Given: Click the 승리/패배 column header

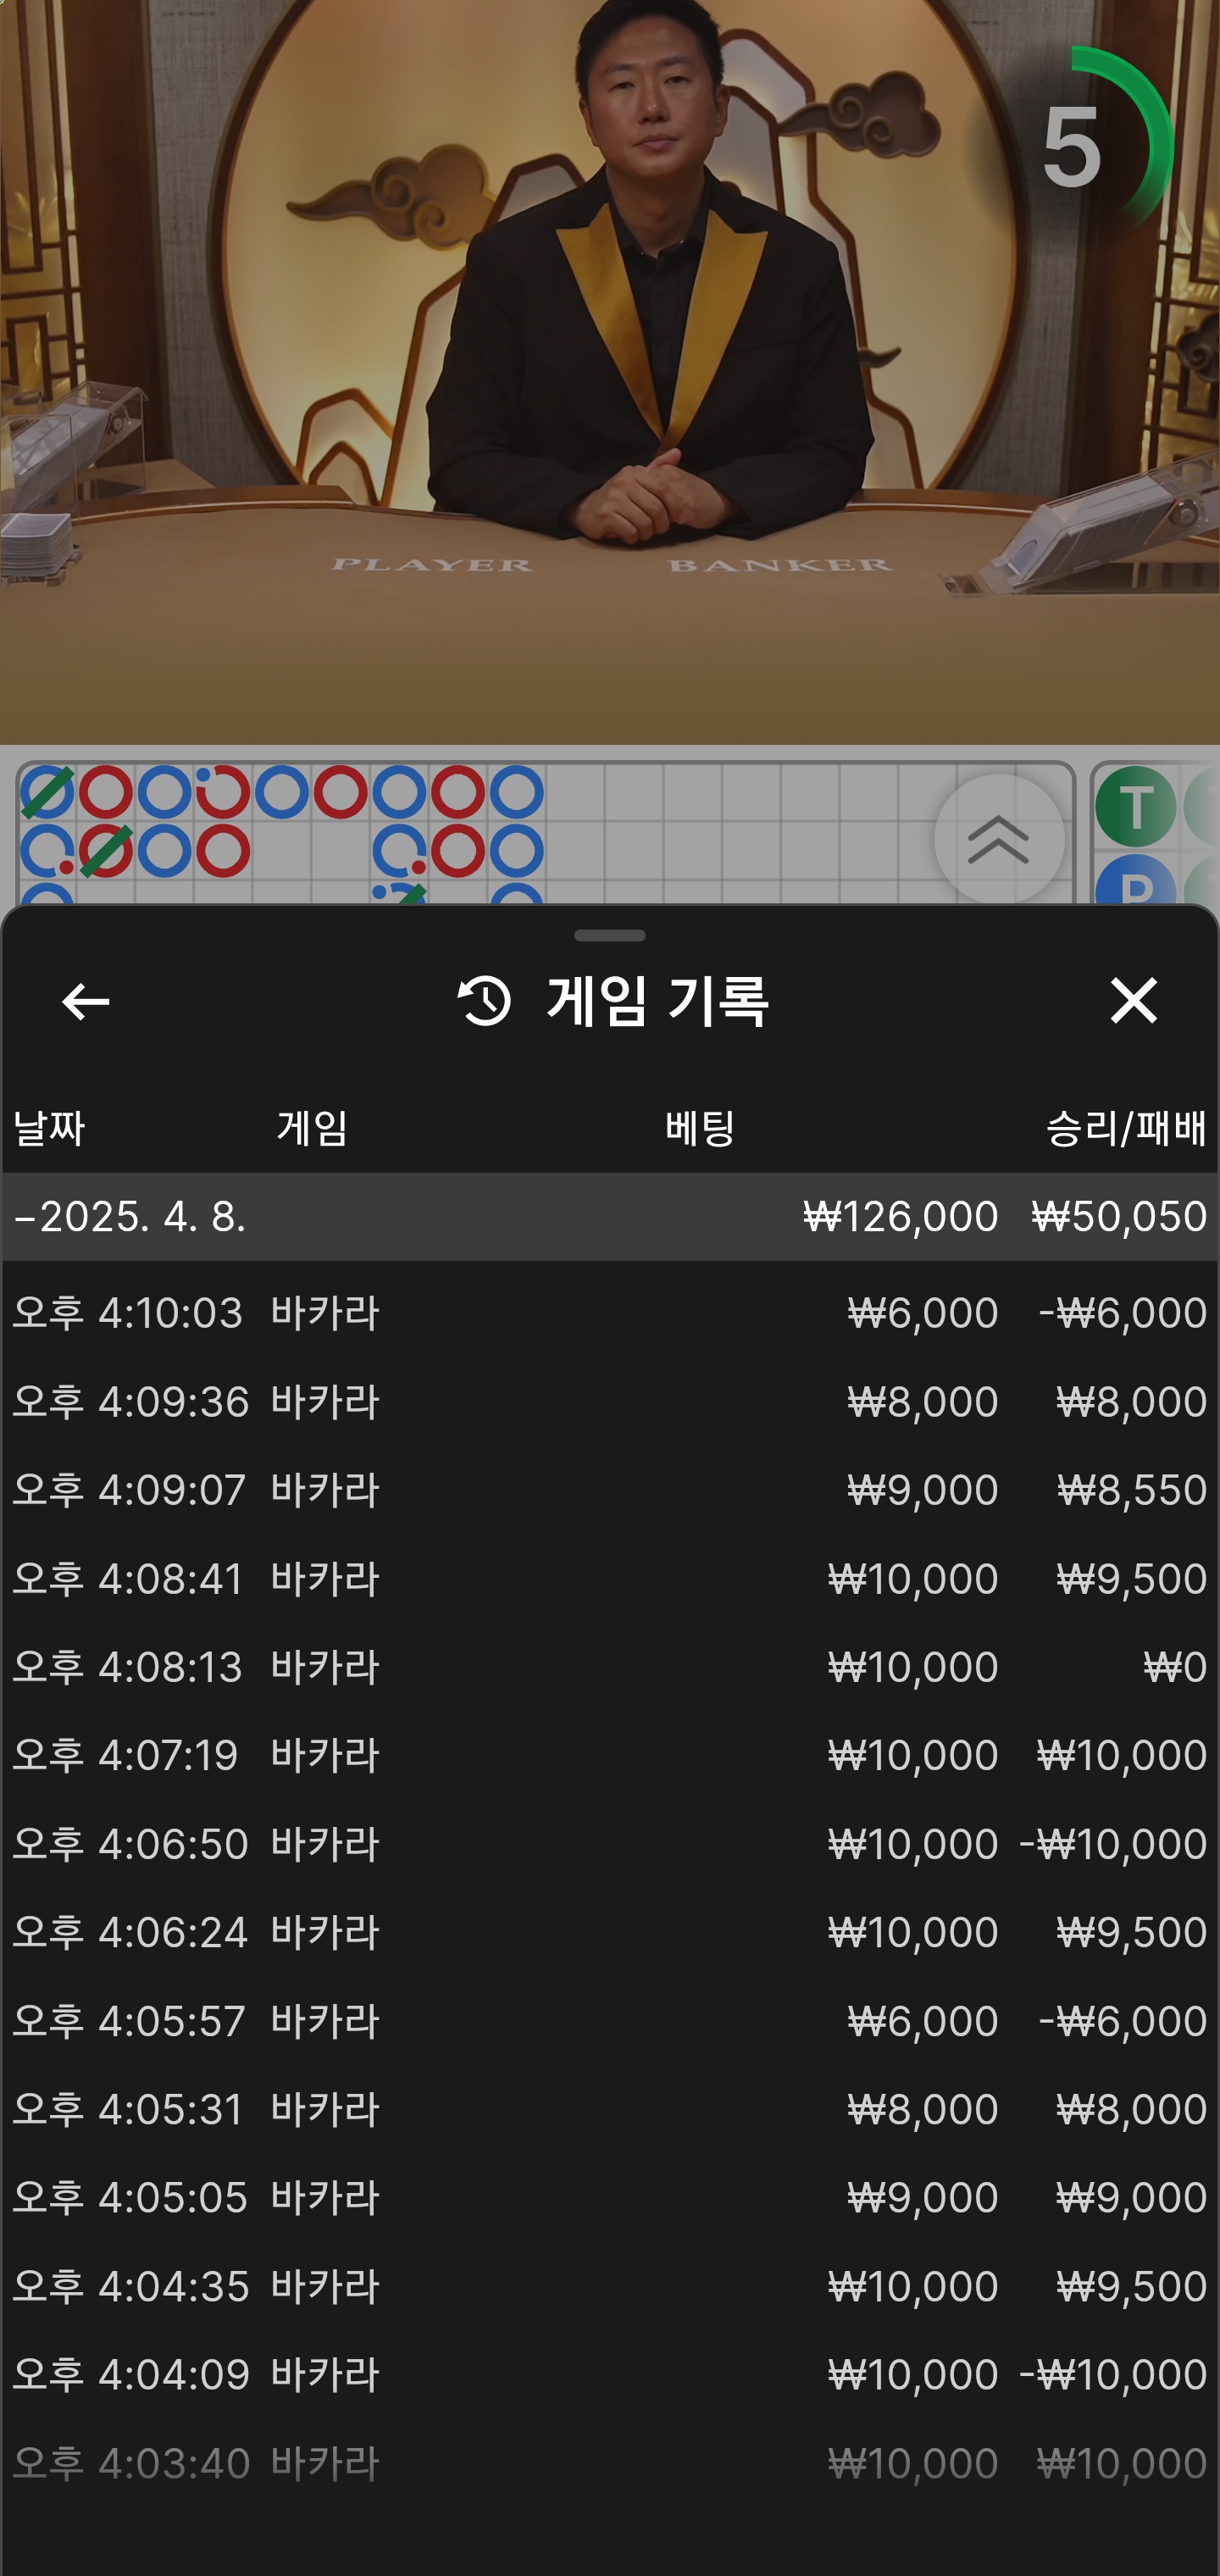Looking at the screenshot, I should [1125, 1129].
